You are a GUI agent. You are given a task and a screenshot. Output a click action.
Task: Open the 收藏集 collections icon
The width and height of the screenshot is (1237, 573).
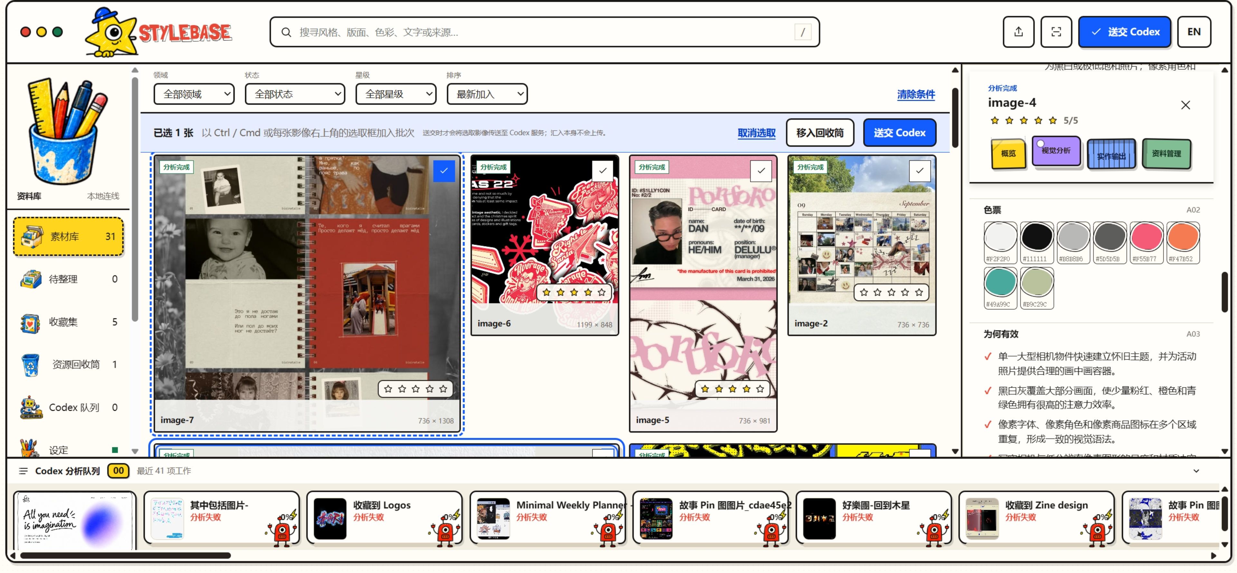pyautogui.click(x=30, y=322)
